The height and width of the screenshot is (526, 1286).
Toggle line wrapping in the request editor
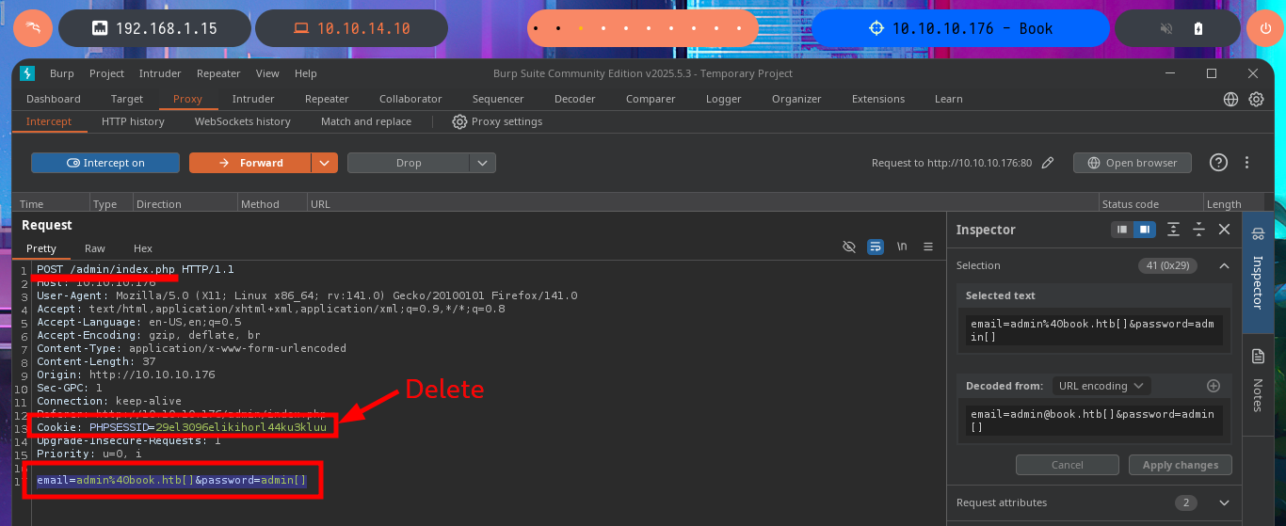coord(876,247)
